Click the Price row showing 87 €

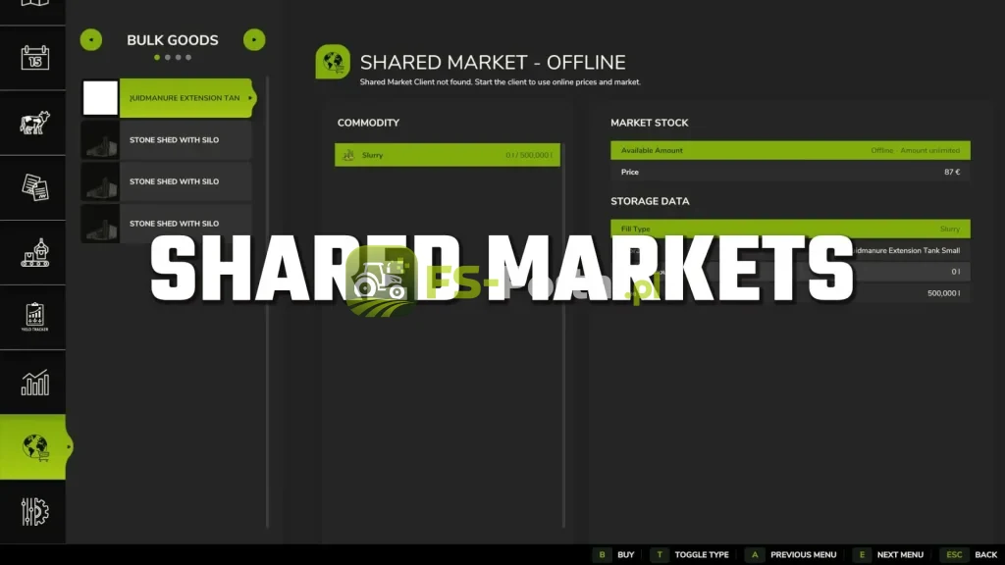[790, 172]
